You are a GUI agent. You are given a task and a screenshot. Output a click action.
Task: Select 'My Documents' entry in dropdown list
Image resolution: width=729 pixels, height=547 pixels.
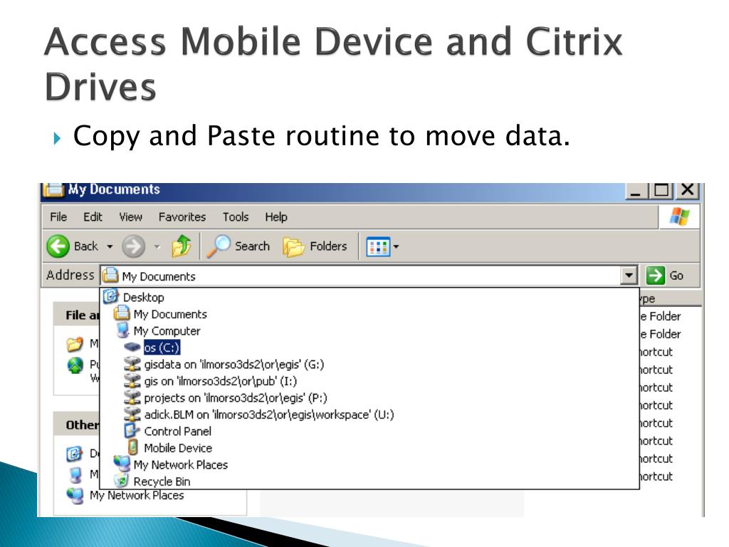pyautogui.click(x=170, y=314)
